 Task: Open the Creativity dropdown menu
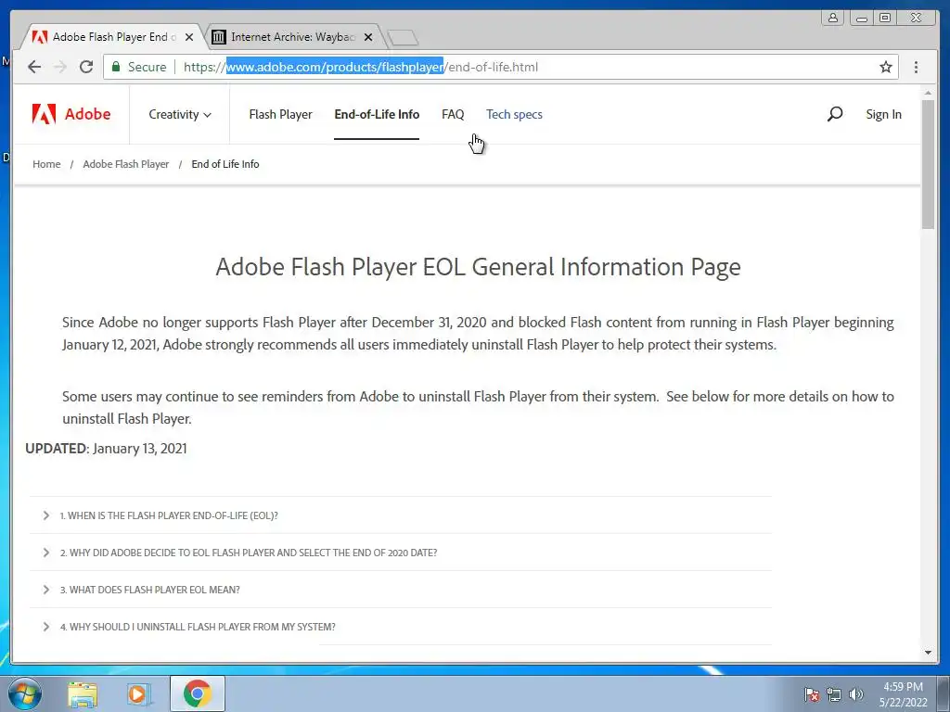[180, 114]
